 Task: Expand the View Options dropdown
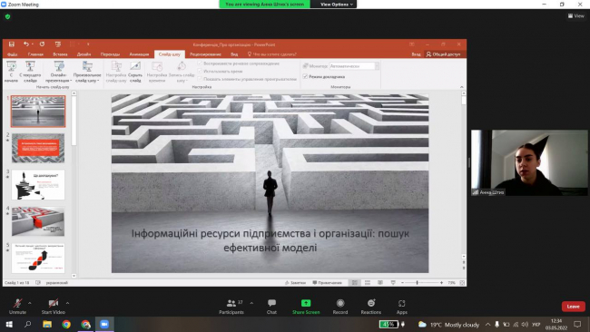pos(337,5)
